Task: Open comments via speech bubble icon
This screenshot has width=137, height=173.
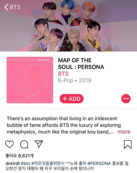Action: [x=24, y=144]
